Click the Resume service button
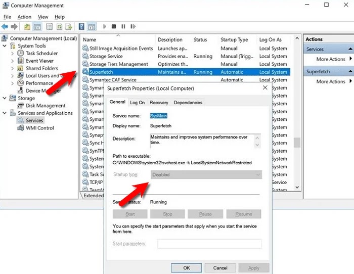The height and width of the screenshot is (274, 354). coord(244,214)
